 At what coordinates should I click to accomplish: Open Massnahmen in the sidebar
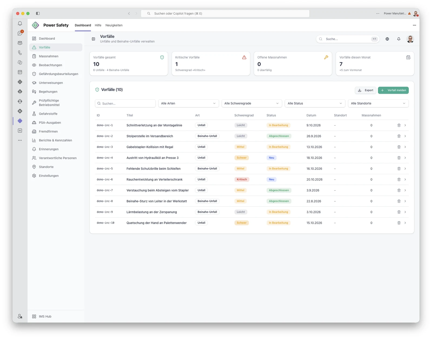[56, 56]
